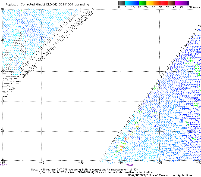This screenshot has width=201, height=177.
Task: Click the purple time stamp '20:42'
Action: (130, 165)
